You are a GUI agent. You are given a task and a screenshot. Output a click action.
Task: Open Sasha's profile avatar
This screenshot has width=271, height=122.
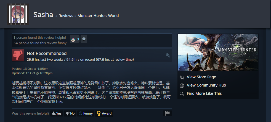[18, 14]
